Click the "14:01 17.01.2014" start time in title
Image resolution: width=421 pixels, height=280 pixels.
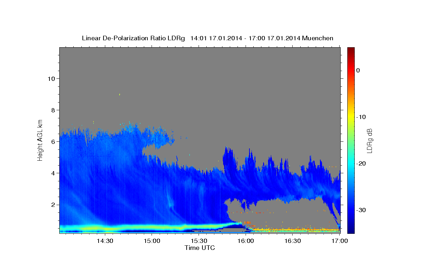(216, 38)
